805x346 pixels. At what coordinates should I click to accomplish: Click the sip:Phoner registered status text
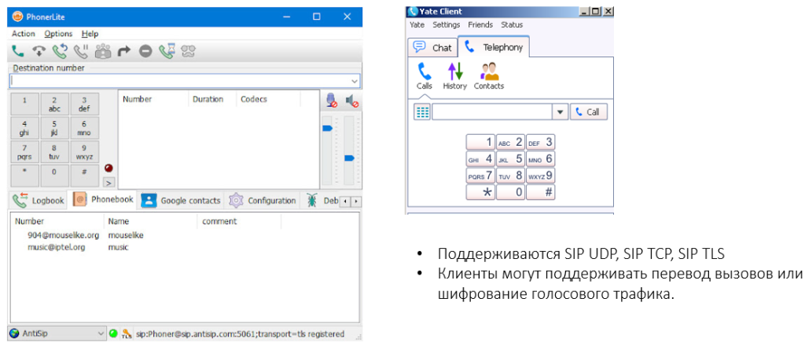pos(240,333)
